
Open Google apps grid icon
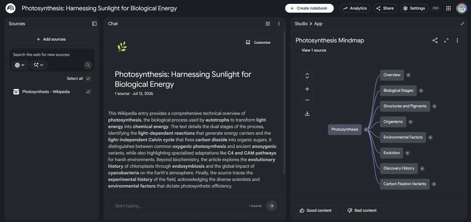pyautogui.click(x=449, y=8)
